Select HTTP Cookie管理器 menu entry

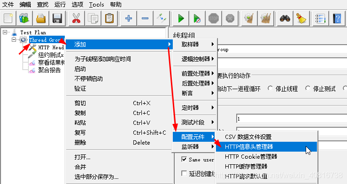266,157
